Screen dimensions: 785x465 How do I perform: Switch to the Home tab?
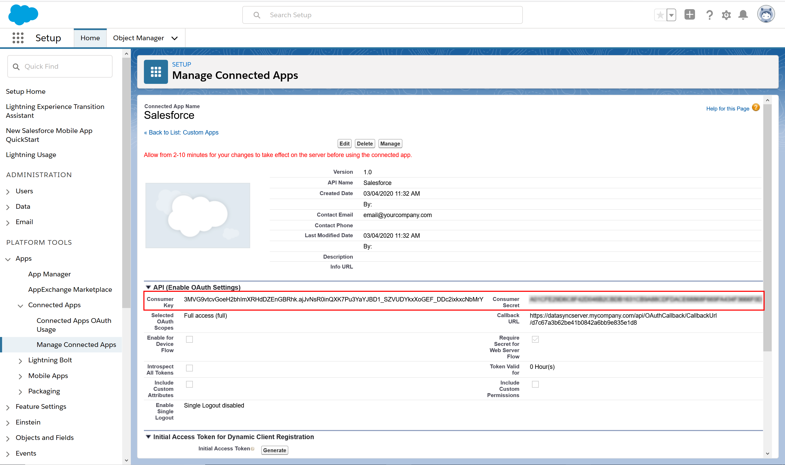[90, 38]
